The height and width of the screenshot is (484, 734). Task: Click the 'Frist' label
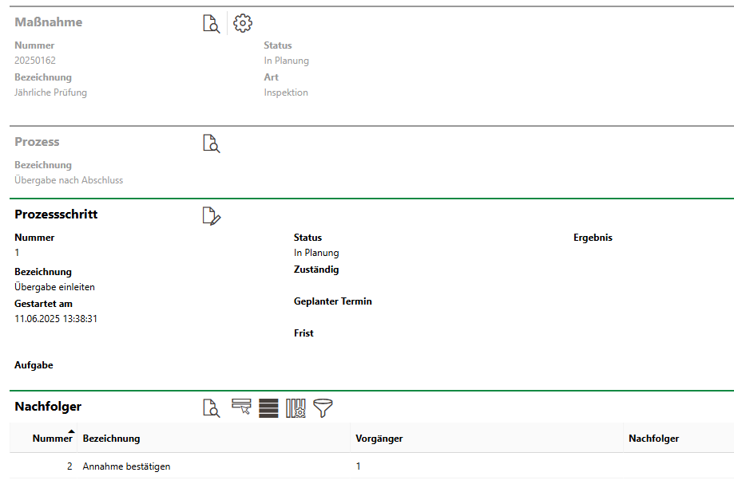(x=304, y=333)
